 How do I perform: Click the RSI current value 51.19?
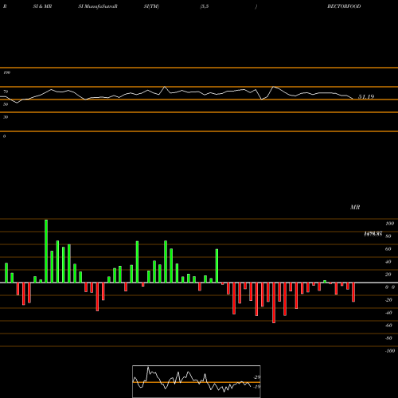click(366, 97)
